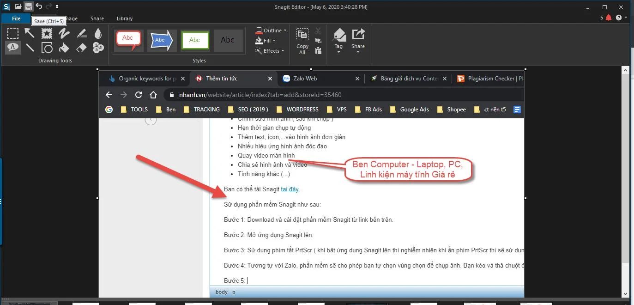Open the Outline color dropdown
Screen dimensions: 634x305
(271, 30)
